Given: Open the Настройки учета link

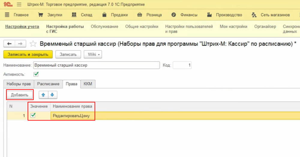Looking at the screenshot, I should 22,27.
